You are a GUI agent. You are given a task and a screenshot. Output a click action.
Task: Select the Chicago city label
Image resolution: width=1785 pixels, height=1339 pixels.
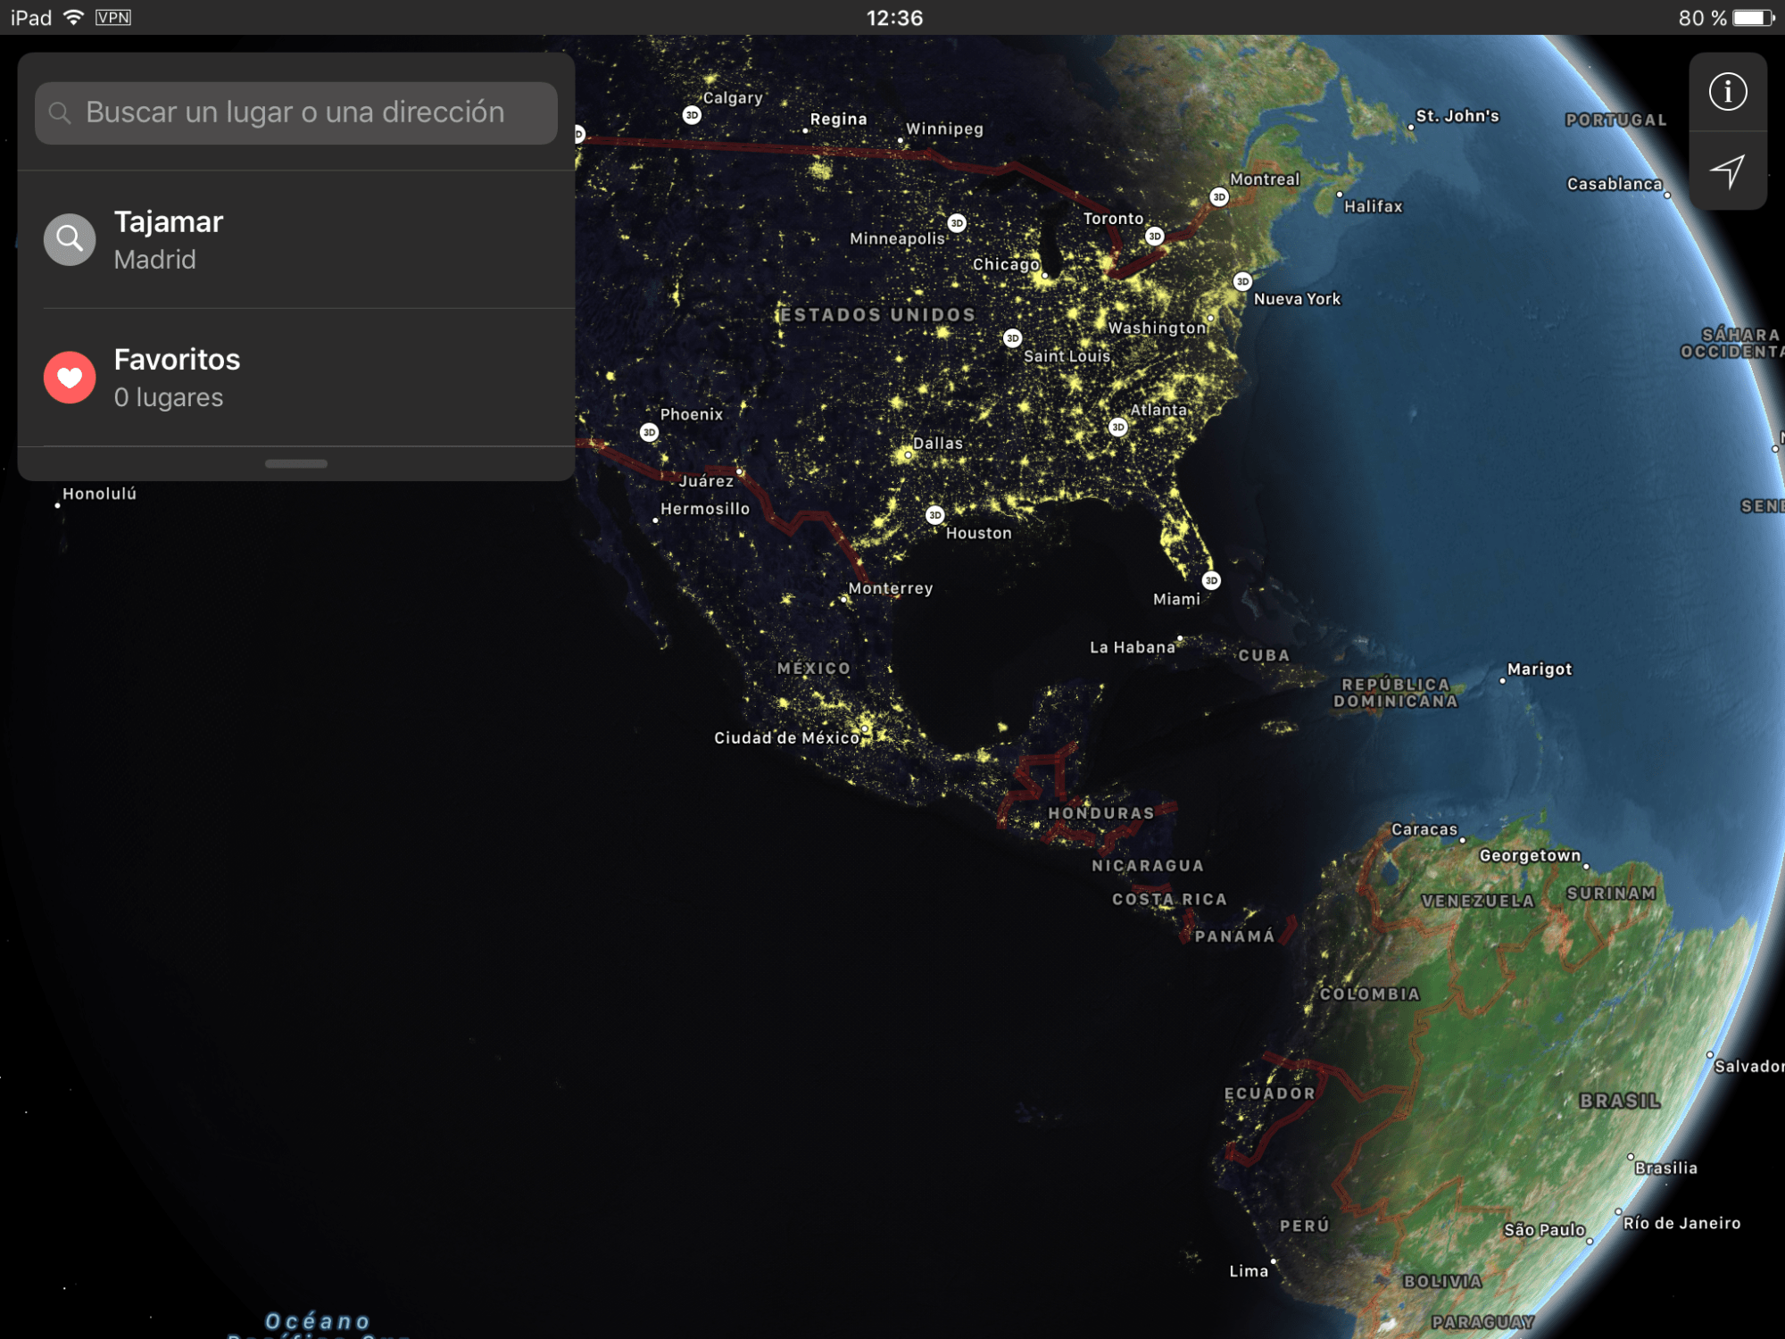click(1006, 264)
